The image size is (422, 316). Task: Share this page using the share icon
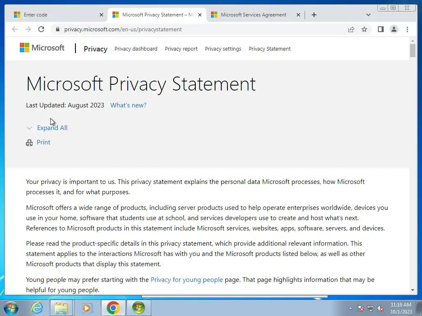coord(351,29)
